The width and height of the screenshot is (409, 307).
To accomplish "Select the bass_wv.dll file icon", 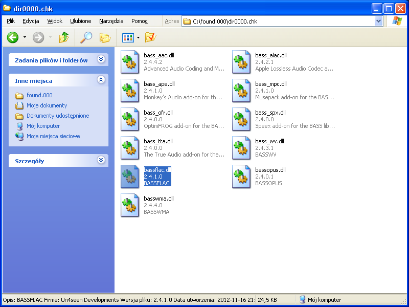I will (x=241, y=148).
